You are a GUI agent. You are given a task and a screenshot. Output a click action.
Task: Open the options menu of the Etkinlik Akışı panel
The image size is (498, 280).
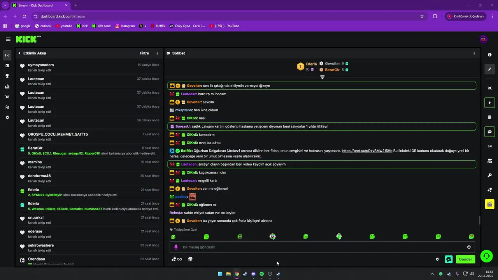(157, 53)
